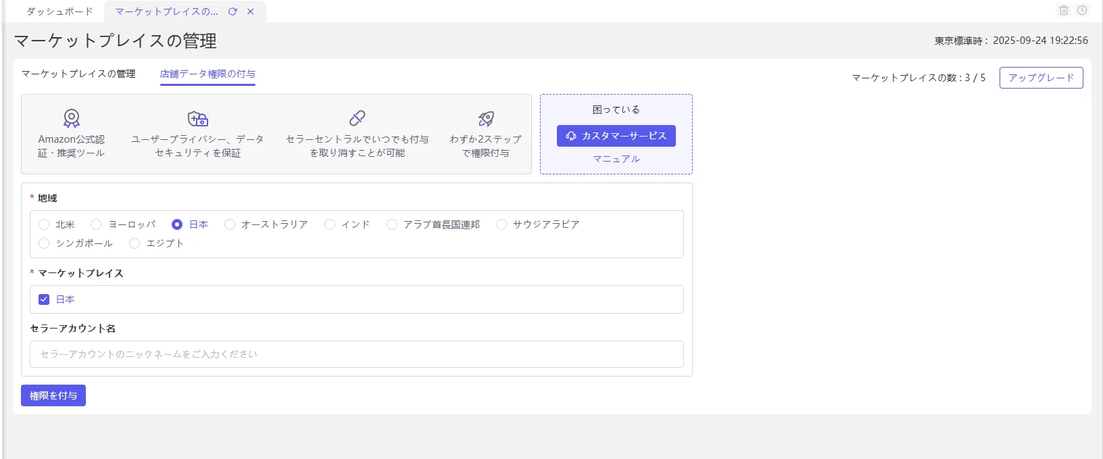The height and width of the screenshot is (459, 1103).
Task: Open カスタマーサービス support button
Action: tap(616, 136)
